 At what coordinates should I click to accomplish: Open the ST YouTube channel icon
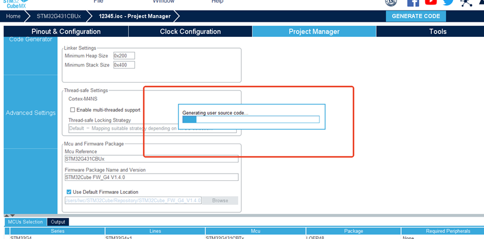pyautogui.click(x=431, y=2)
